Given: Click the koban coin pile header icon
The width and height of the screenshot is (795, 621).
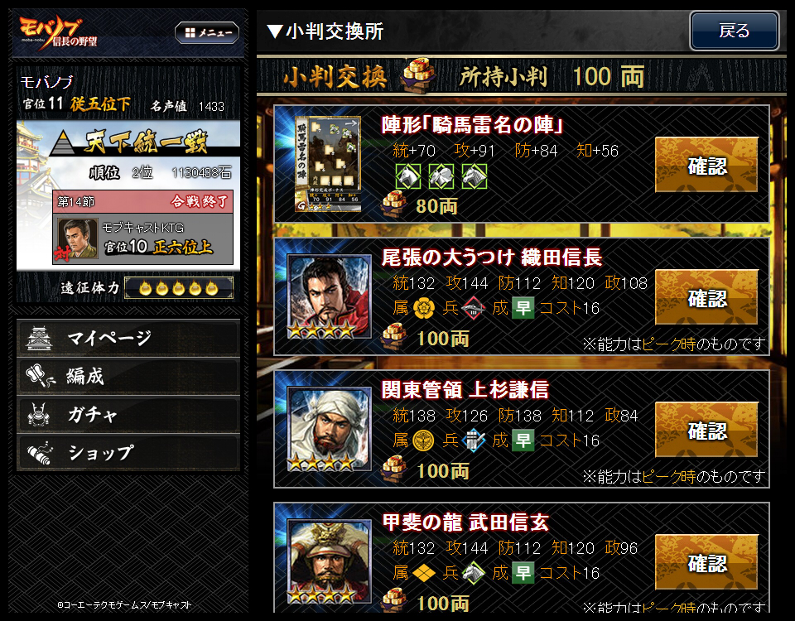Looking at the screenshot, I should click(418, 76).
